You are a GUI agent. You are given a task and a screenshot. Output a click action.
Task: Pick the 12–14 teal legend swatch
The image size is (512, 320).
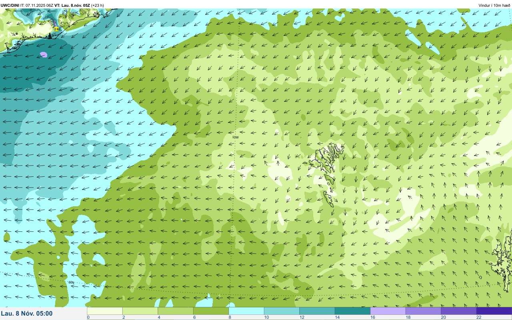[x=317, y=311]
